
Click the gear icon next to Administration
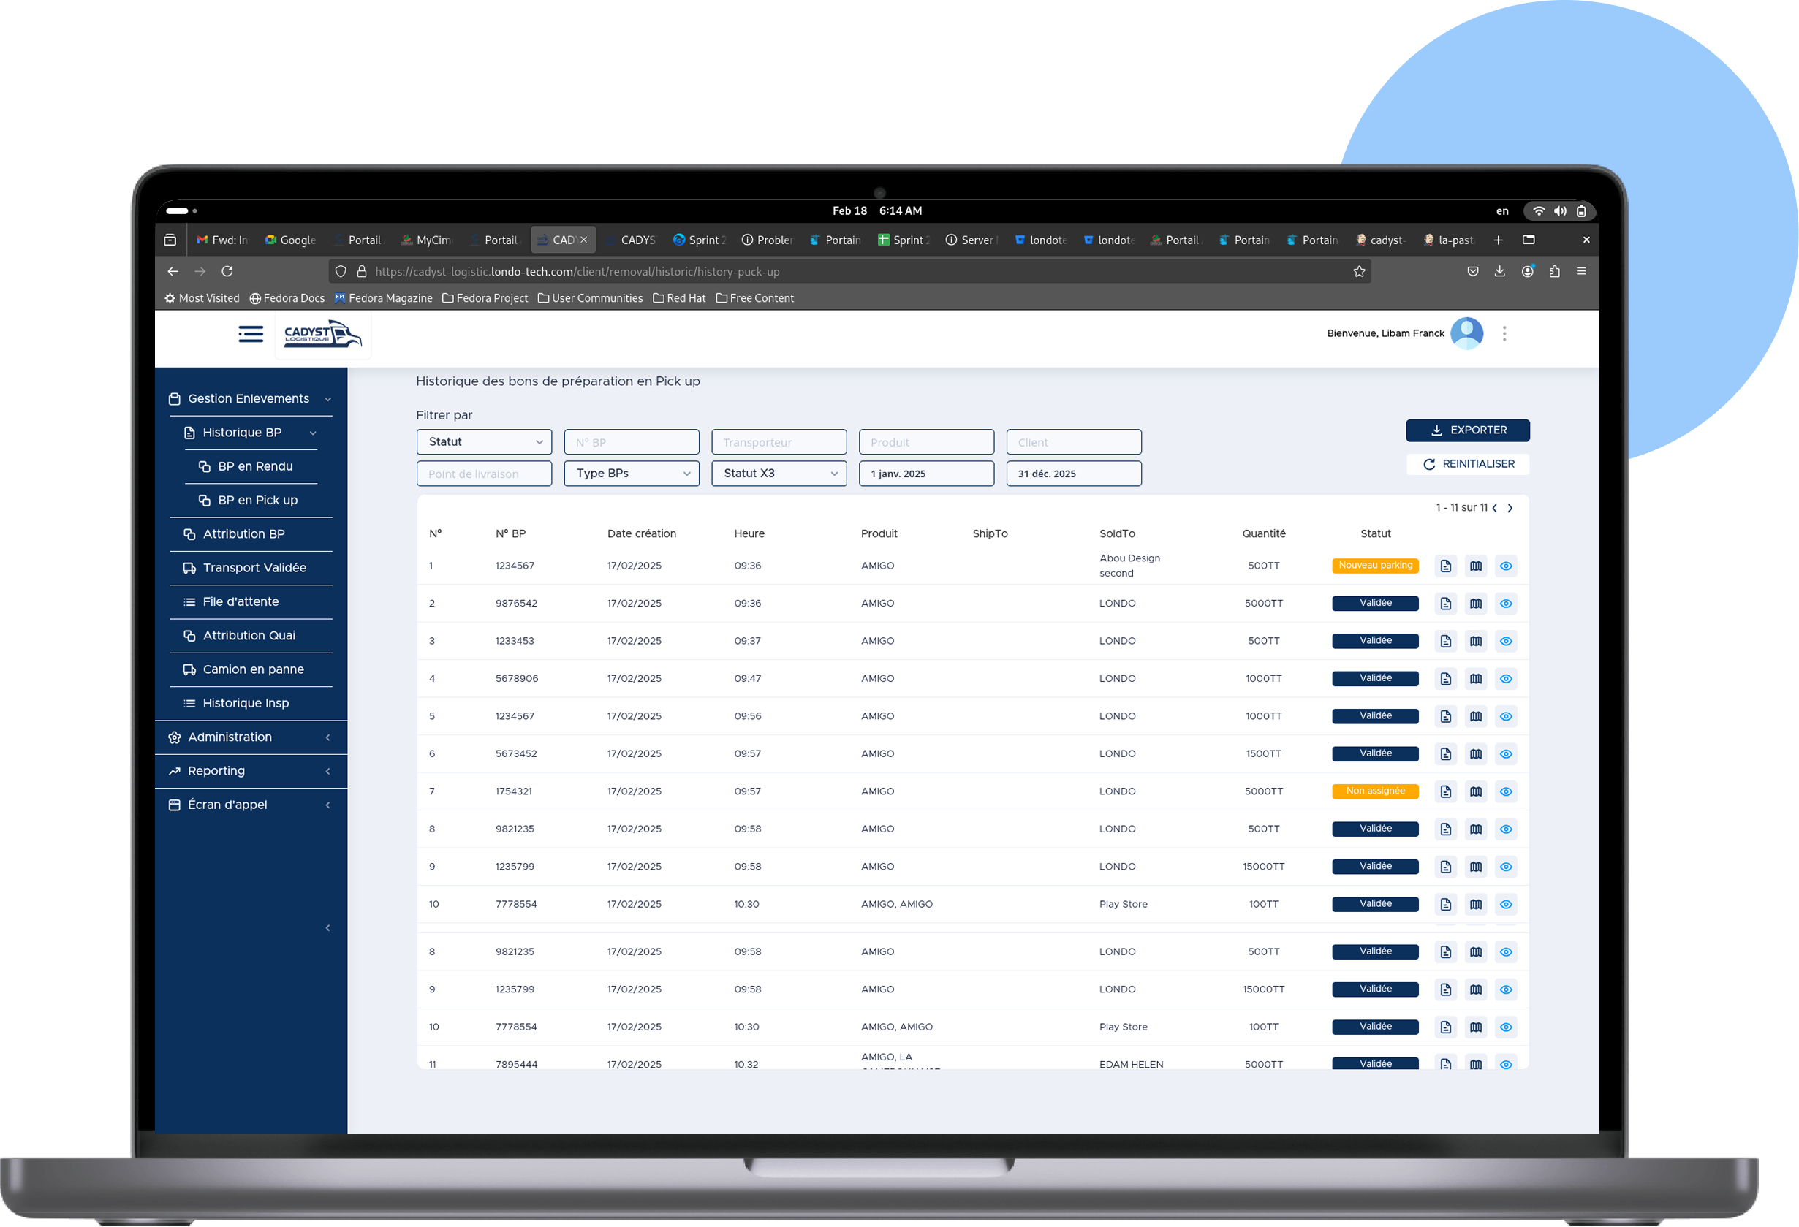pos(173,737)
